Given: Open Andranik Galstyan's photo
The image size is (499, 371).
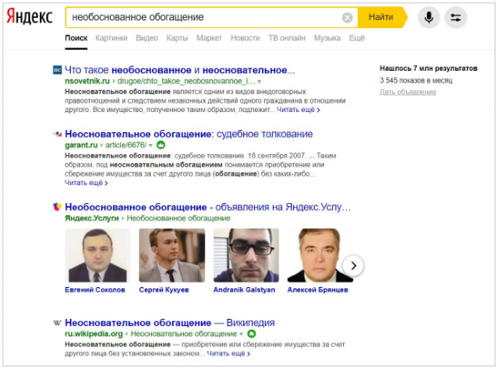Looking at the screenshot, I should 246,255.
